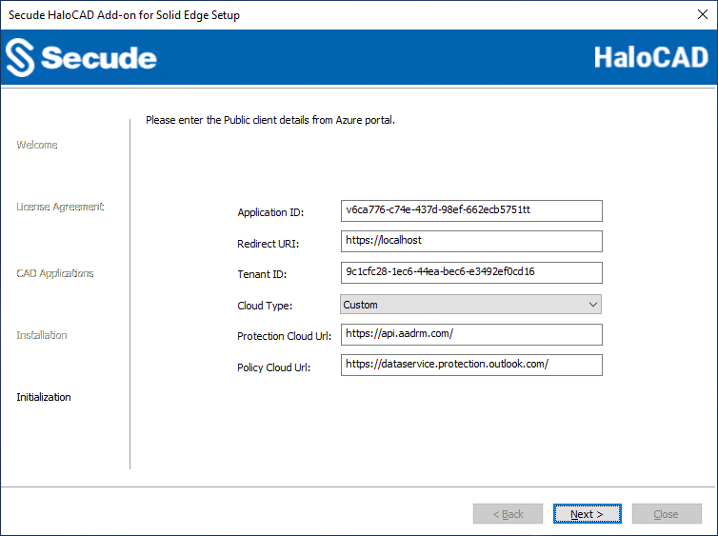Image resolution: width=718 pixels, height=536 pixels.
Task: Click the HaloCAD brand logo
Action: tap(650, 57)
